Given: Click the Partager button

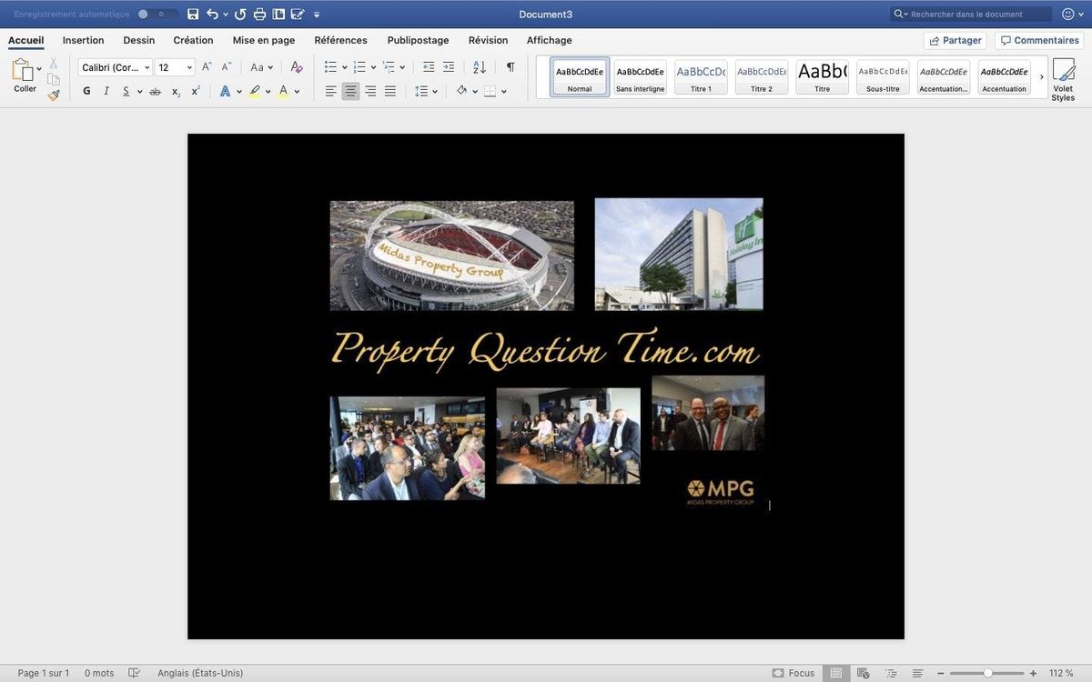Looking at the screenshot, I should [955, 41].
